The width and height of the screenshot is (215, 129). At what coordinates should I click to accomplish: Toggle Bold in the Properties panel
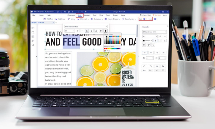155,41
